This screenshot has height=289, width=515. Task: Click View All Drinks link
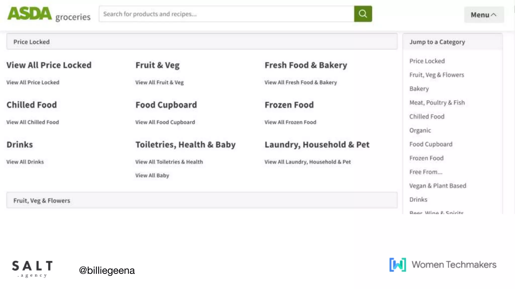[25, 162]
